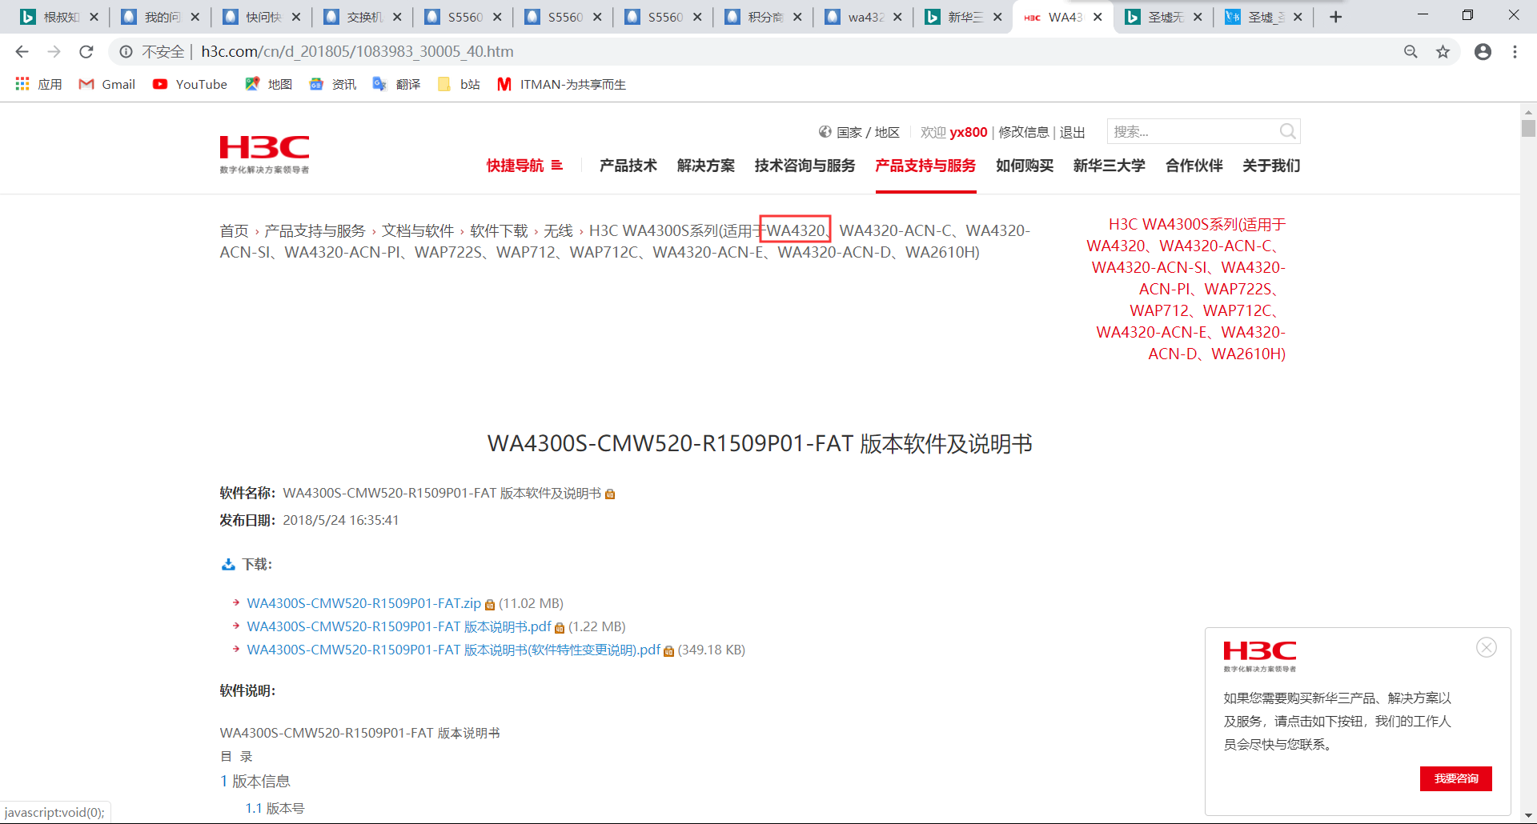Screen dimensions: 1537x824
Task: Open the 资讯 news bookmark
Action: [x=332, y=84]
